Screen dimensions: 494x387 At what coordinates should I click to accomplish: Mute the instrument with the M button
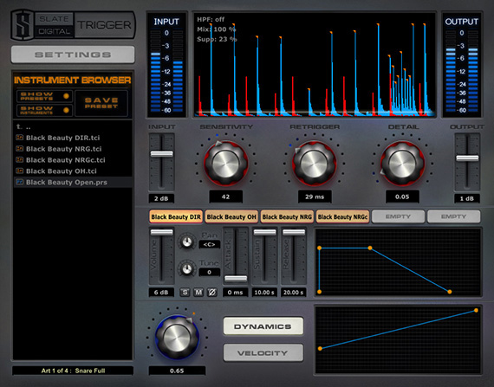point(198,293)
